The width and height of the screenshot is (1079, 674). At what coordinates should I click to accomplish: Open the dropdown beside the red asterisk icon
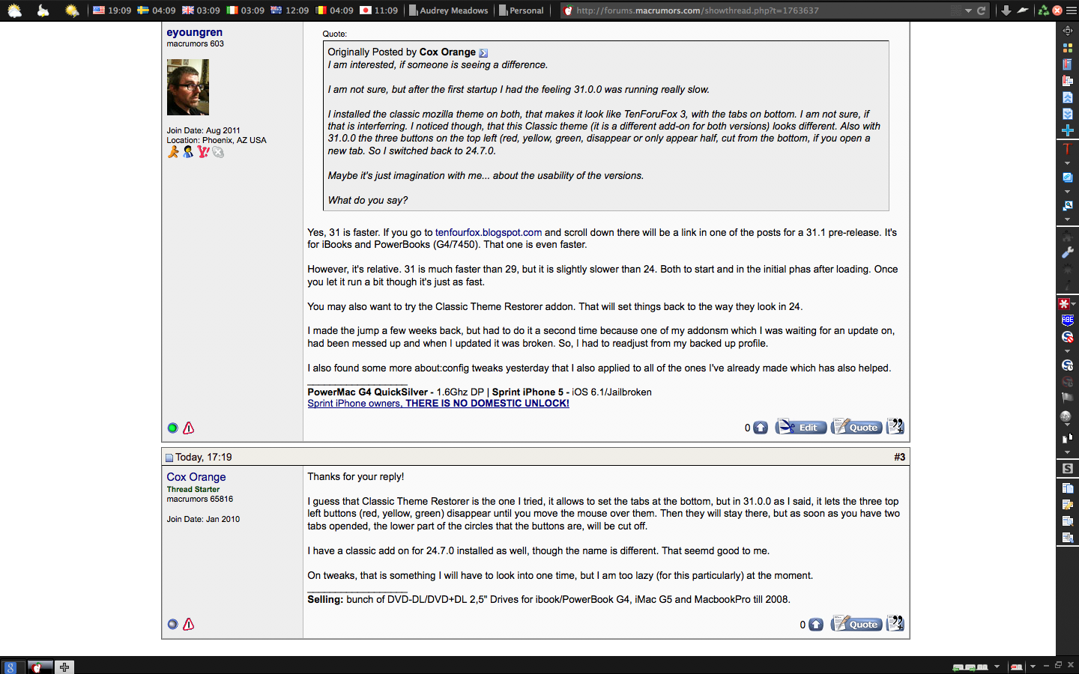[x=1074, y=304]
